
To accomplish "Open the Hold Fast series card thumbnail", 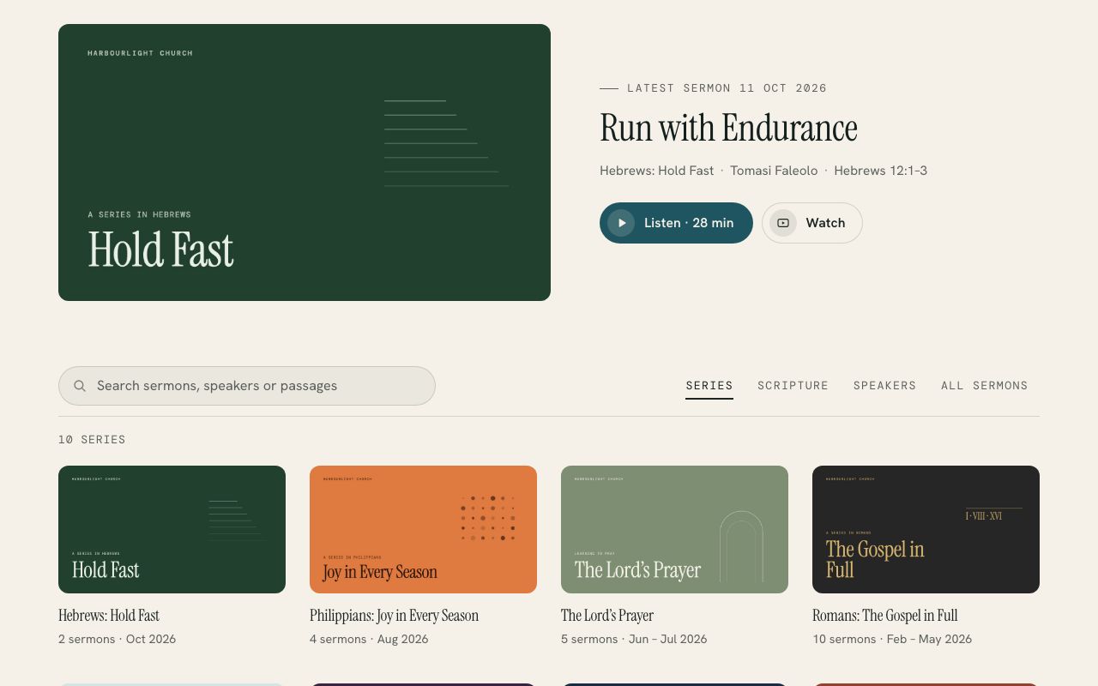I will 172,529.
